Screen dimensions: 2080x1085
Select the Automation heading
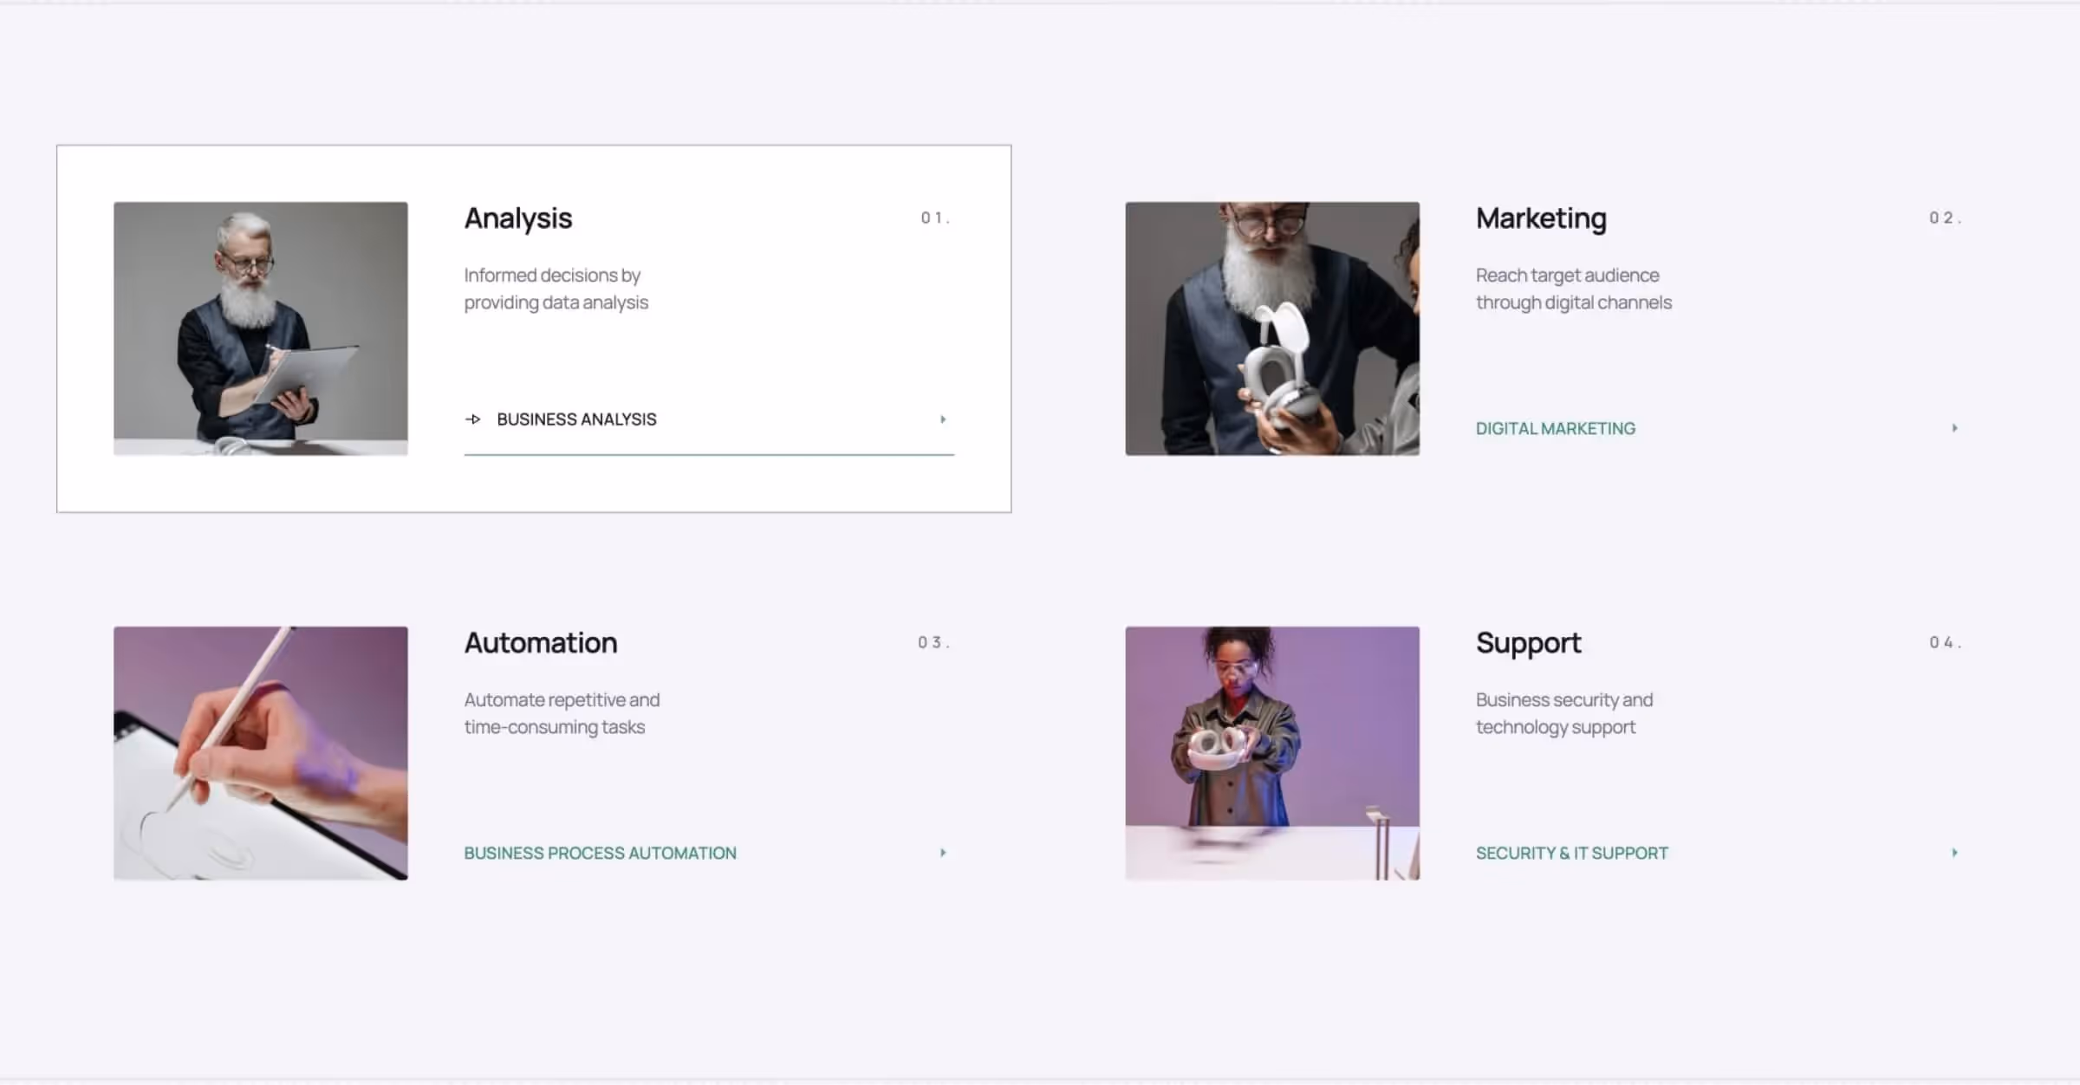(540, 642)
